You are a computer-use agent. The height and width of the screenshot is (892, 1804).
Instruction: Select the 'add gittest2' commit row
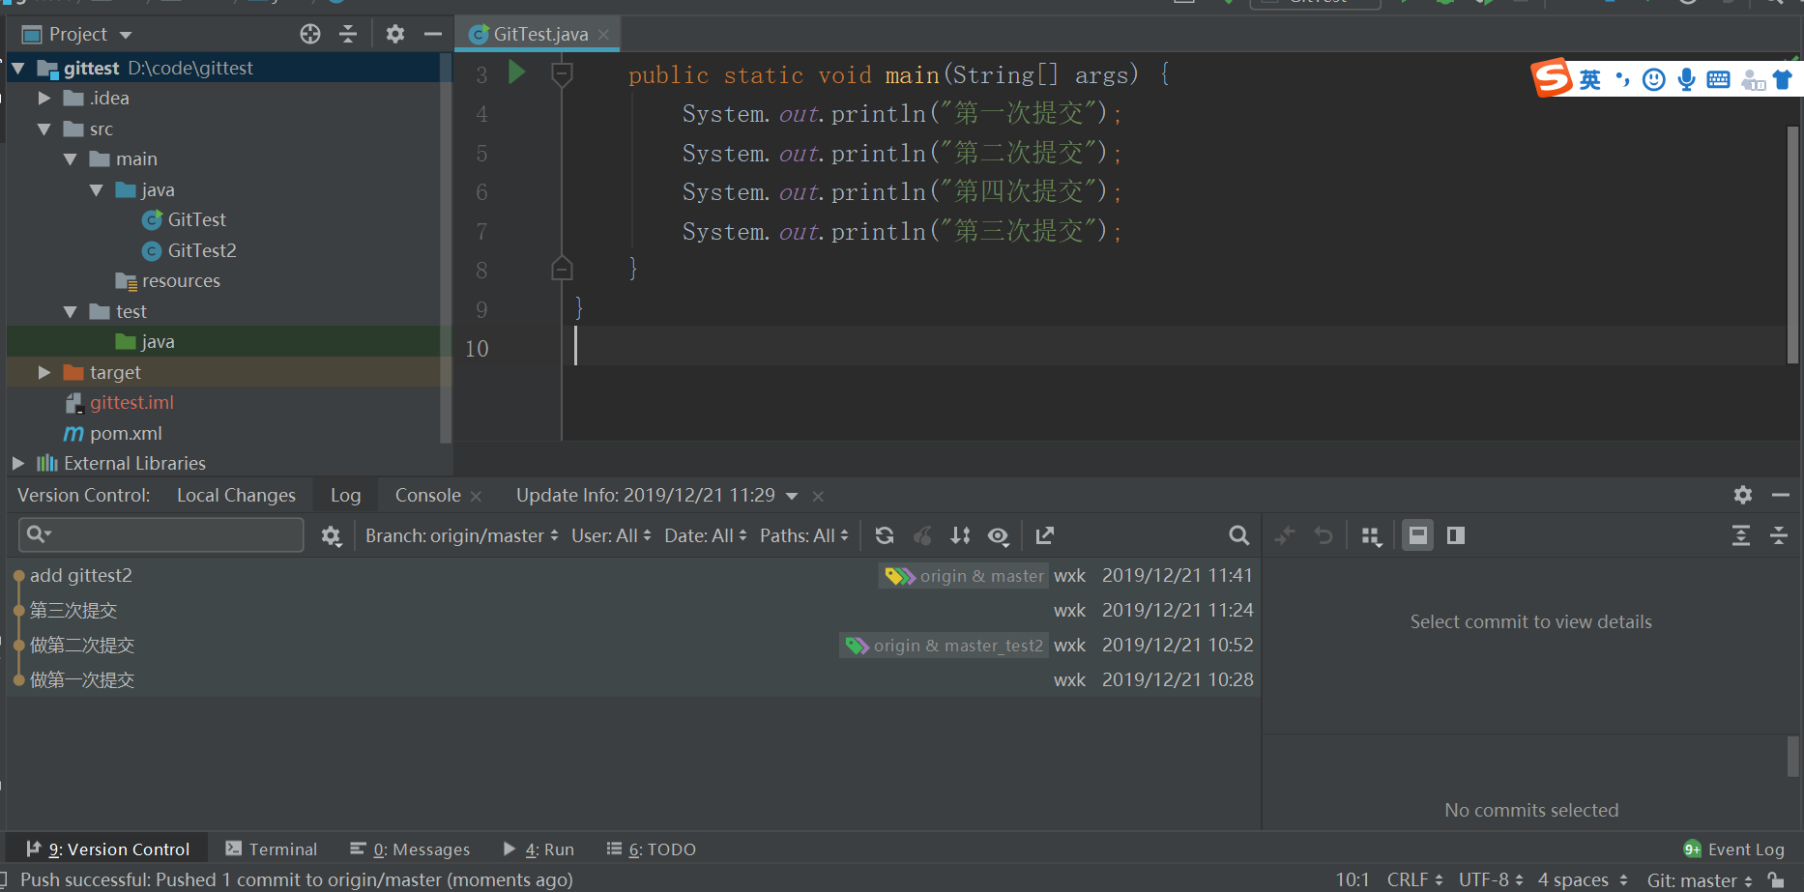tap(633, 575)
